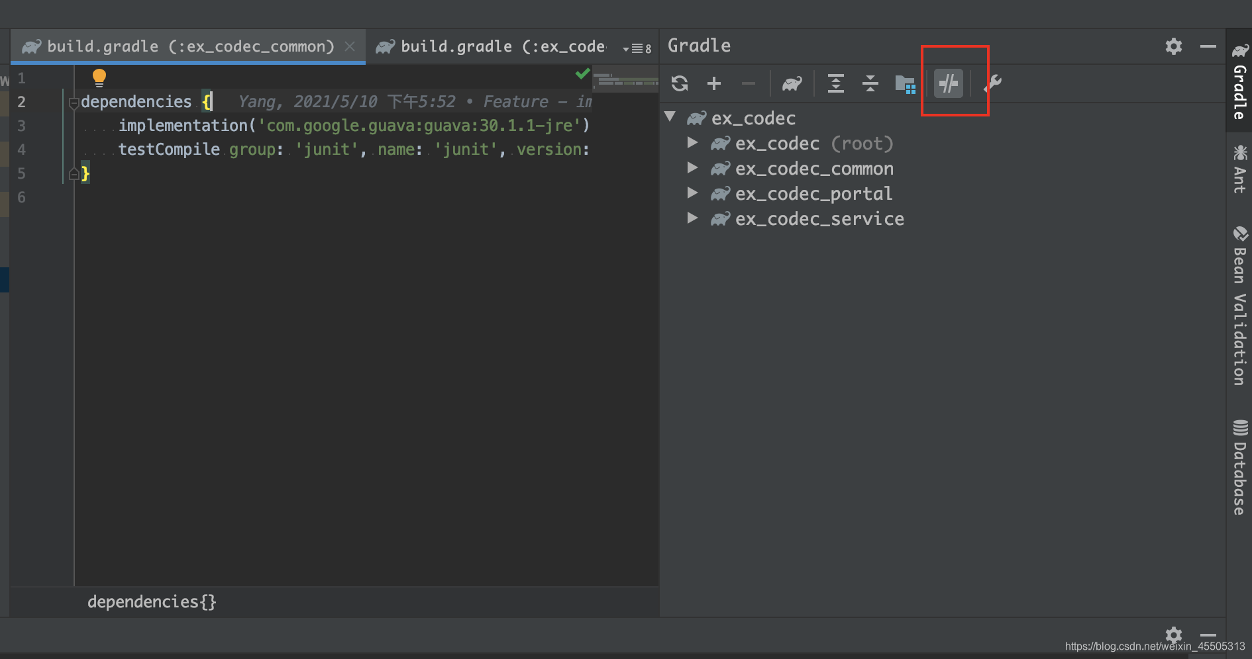Select the ex_codec (root) project row

tap(942, 144)
